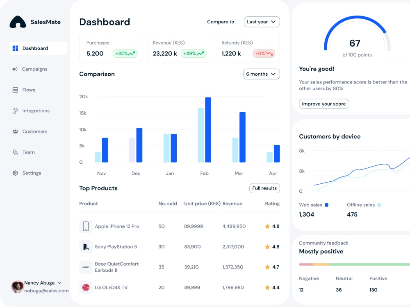Click the revenue cell 2,517,000

click(x=233, y=247)
